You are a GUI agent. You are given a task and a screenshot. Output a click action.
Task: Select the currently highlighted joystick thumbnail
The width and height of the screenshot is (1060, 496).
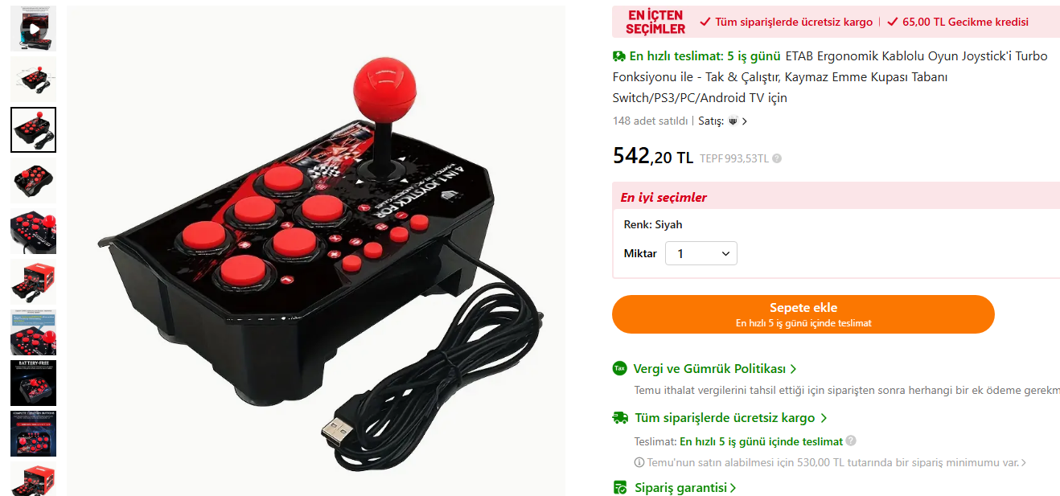click(33, 129)
